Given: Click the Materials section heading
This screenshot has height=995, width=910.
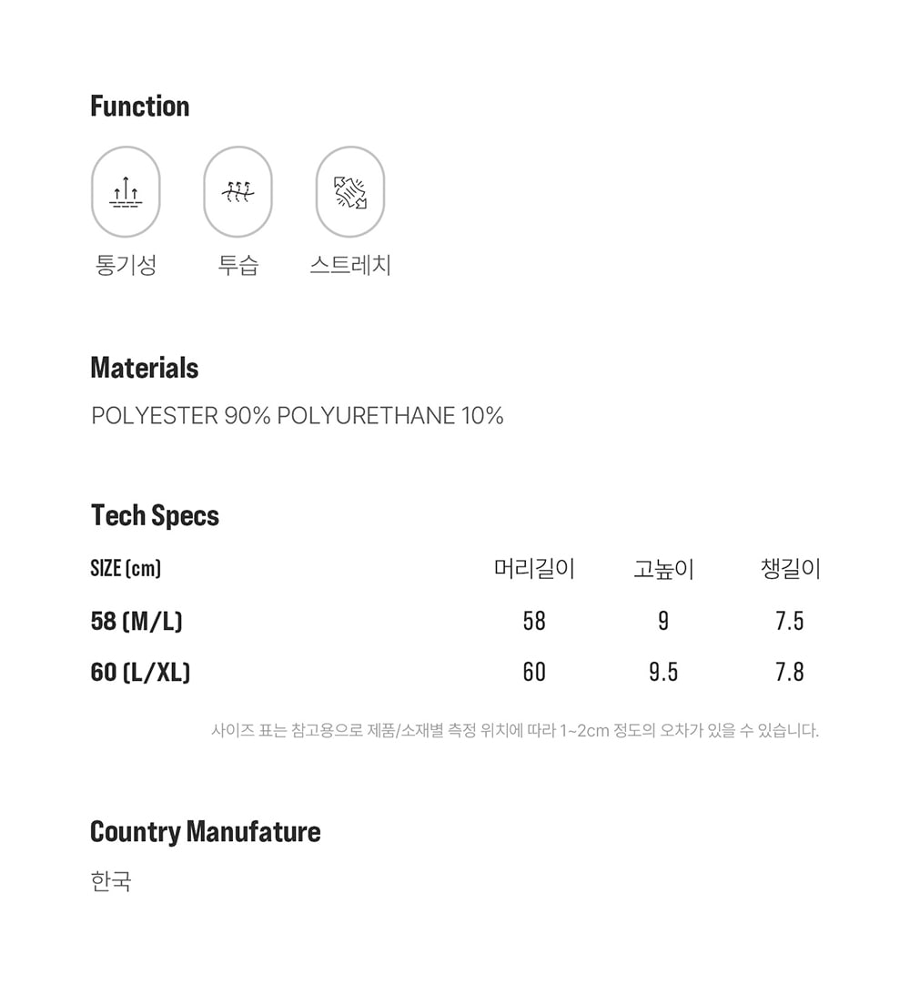Looking at the screenshot, I should click(x=145, y=368).
